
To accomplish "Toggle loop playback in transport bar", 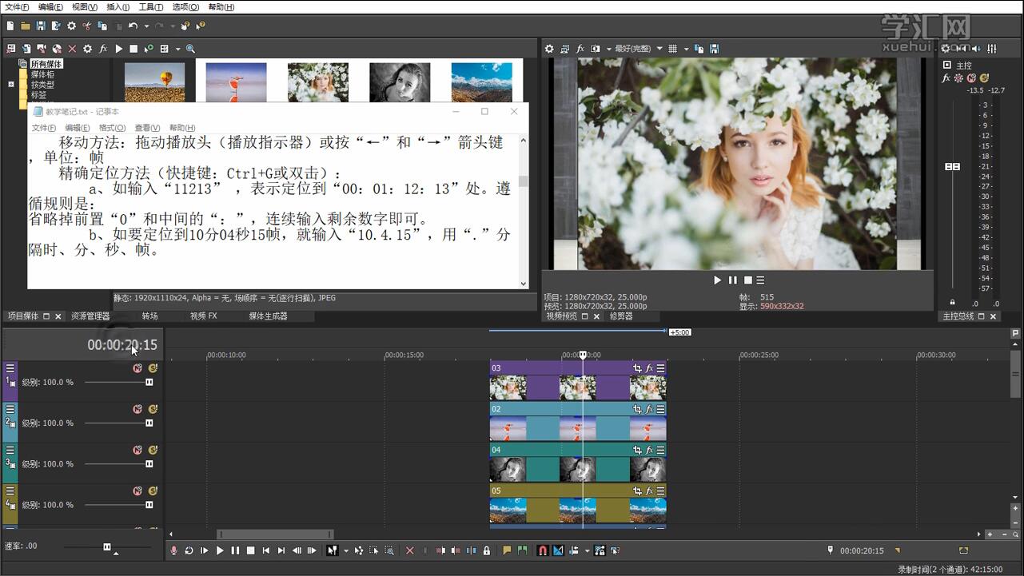I will (x=189, y=550).
